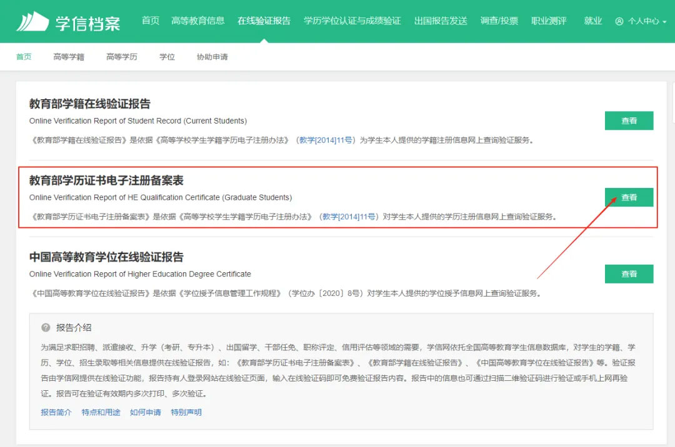
Task: Click 查看 for 中国高等教育学位在线验证报告
Action: [629, 274]
